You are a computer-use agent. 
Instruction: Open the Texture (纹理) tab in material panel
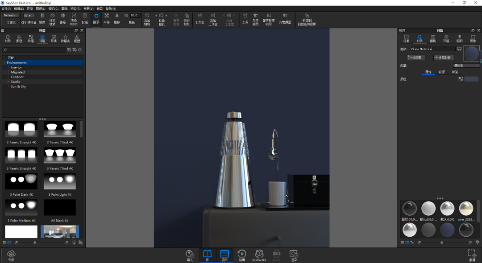pos(441,72)
